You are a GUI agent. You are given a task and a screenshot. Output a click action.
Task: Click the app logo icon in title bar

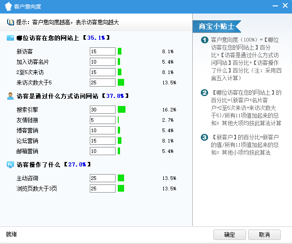8,6
